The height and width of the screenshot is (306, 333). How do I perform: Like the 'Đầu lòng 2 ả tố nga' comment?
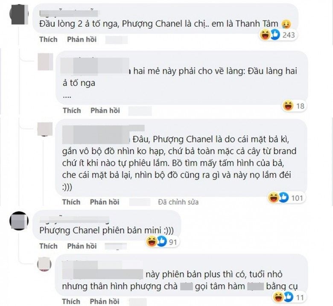click(x=48, y=40)
